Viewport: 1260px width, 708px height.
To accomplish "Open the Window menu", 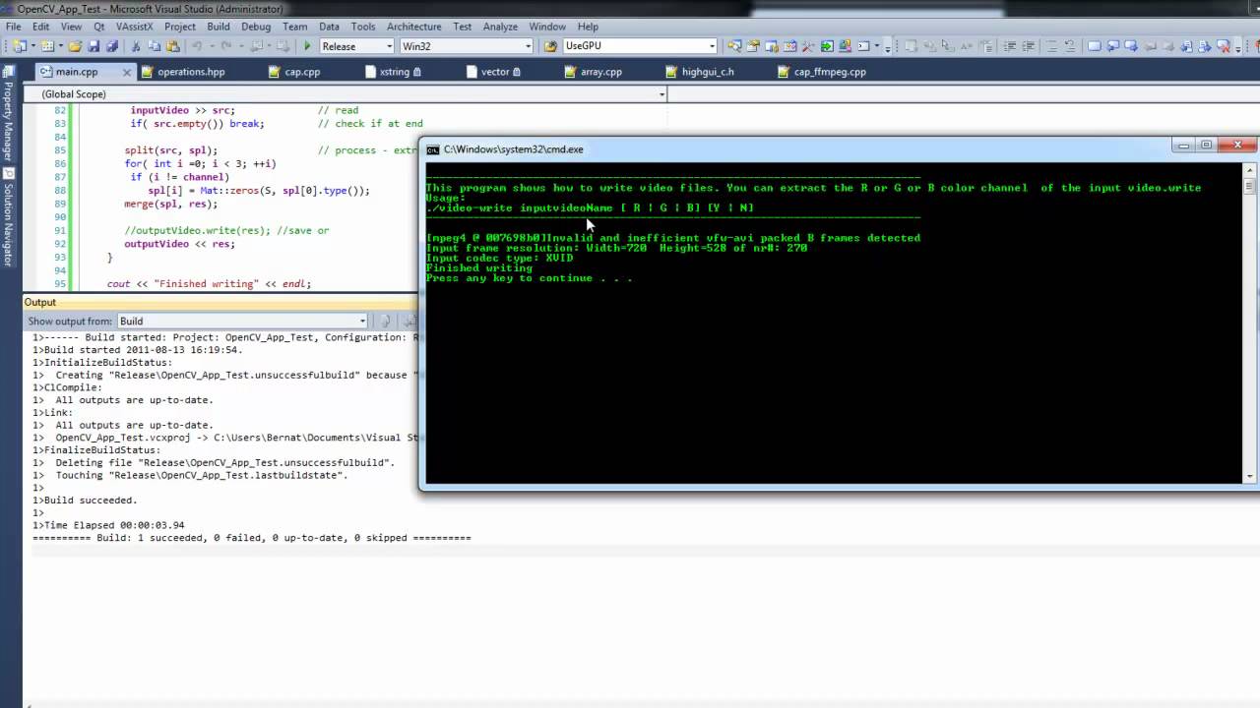I will click(547, 27).
